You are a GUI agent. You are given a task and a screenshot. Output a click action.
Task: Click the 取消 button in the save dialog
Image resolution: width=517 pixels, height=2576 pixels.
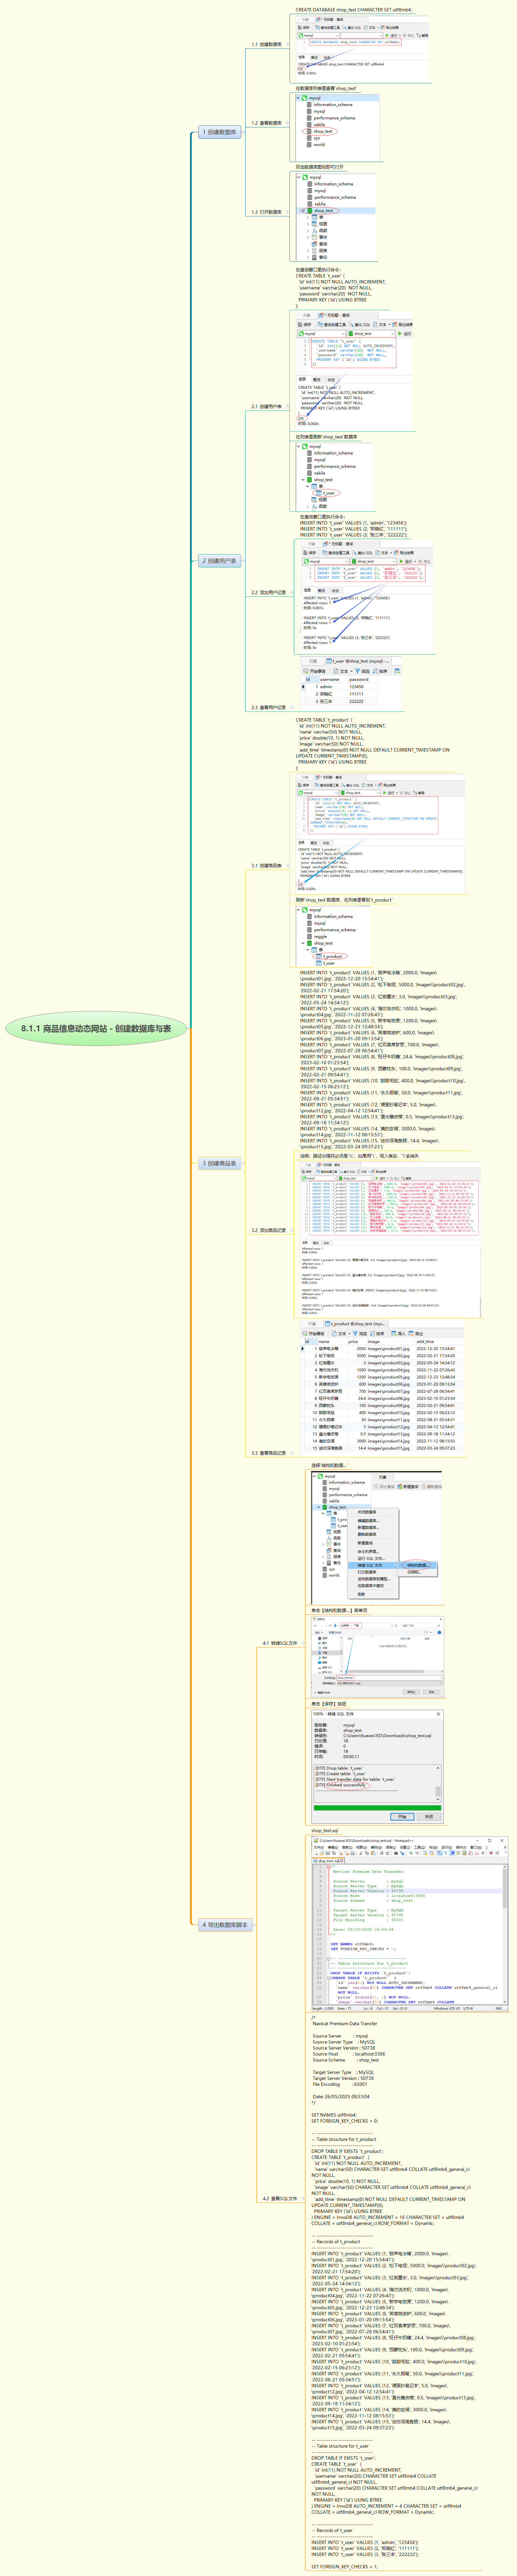(x=432, y=1692)
